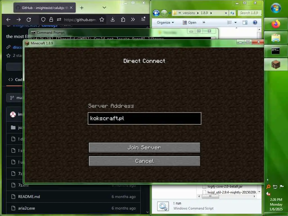Go back in Explorer window

tap(156, 13)
